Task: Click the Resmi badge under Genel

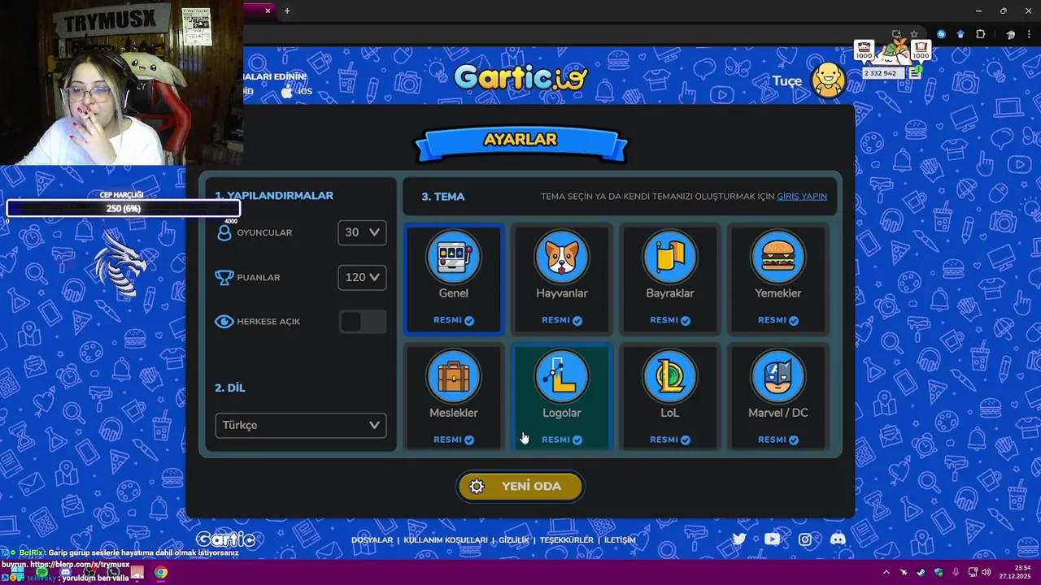Action: (x=454, y=320)
